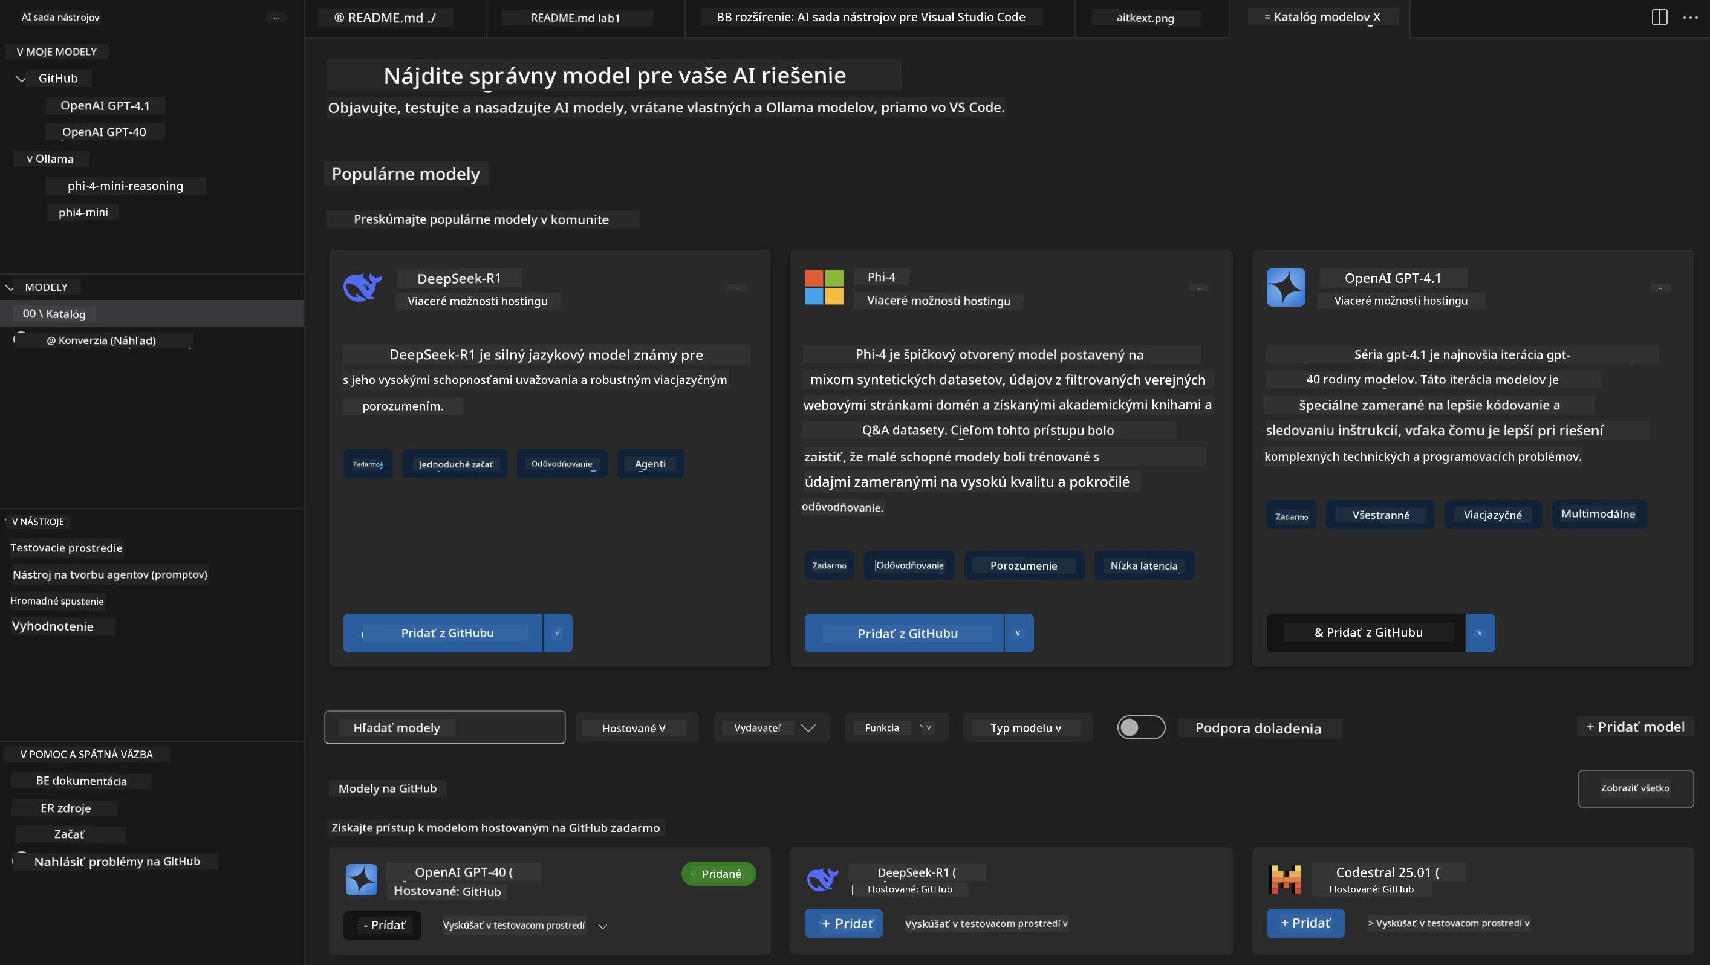Open Nahlásiť problémy na GitHub link
Image resolution: width=1710 pixels, height=965 pixels.
tap(117, 862)
